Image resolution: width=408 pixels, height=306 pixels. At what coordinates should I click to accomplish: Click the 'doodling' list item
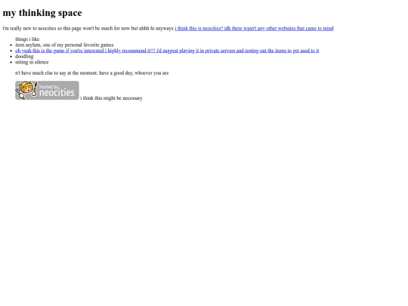pos(24,56)
